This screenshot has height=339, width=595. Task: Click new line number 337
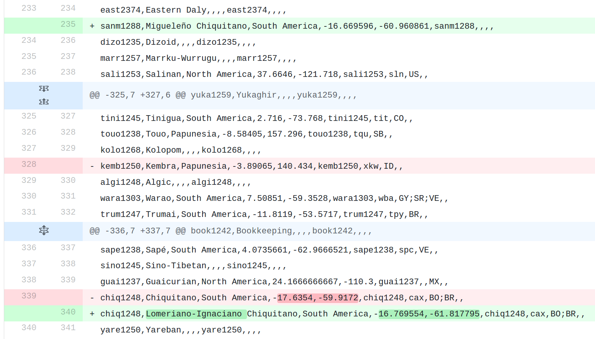click(68, 248)
